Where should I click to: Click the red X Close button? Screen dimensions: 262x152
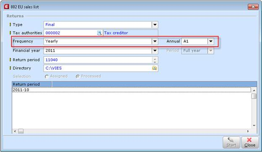coord(250,142)
